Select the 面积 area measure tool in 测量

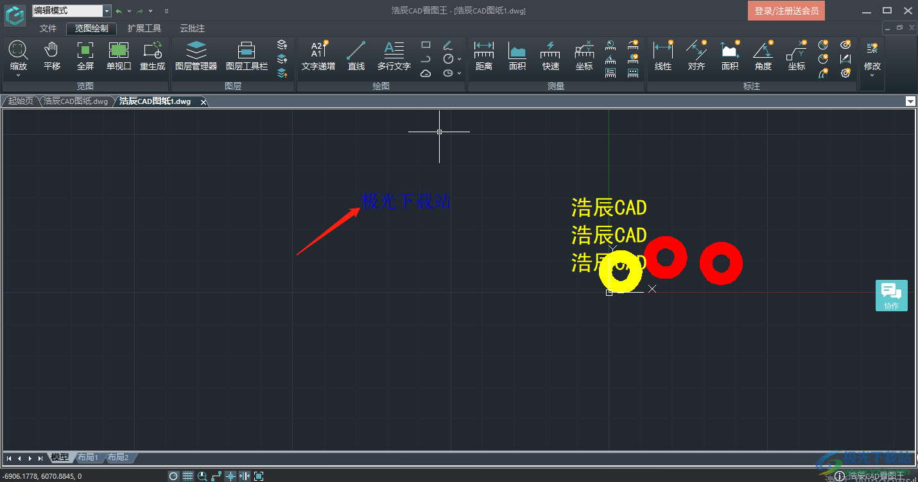[517, 56]
